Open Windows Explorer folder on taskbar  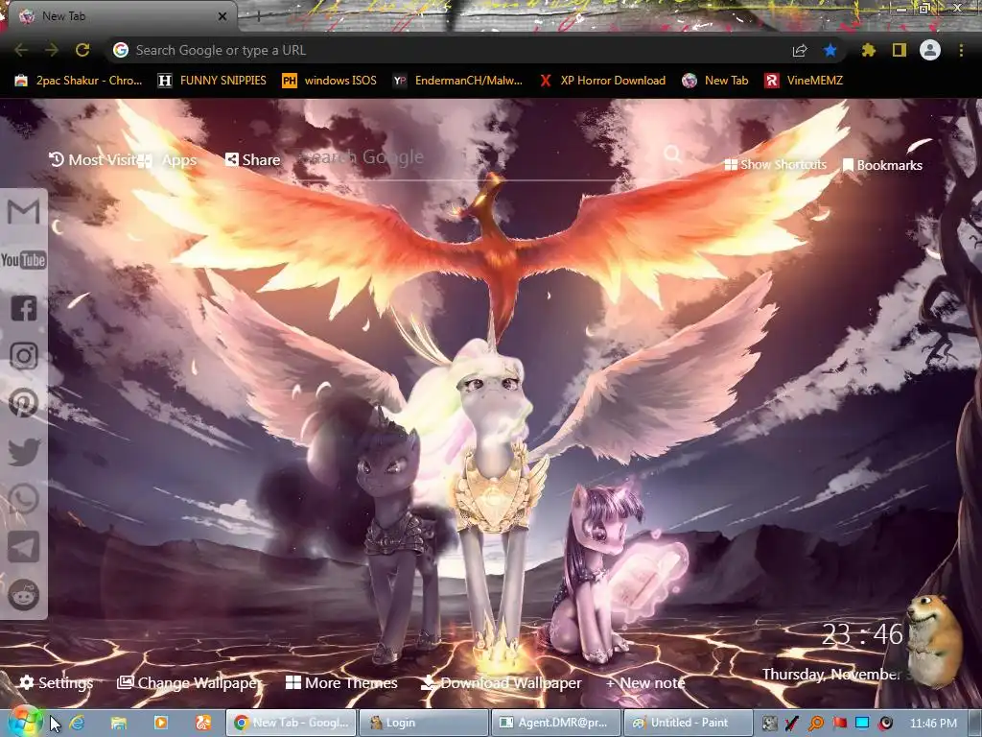(119, 723)
